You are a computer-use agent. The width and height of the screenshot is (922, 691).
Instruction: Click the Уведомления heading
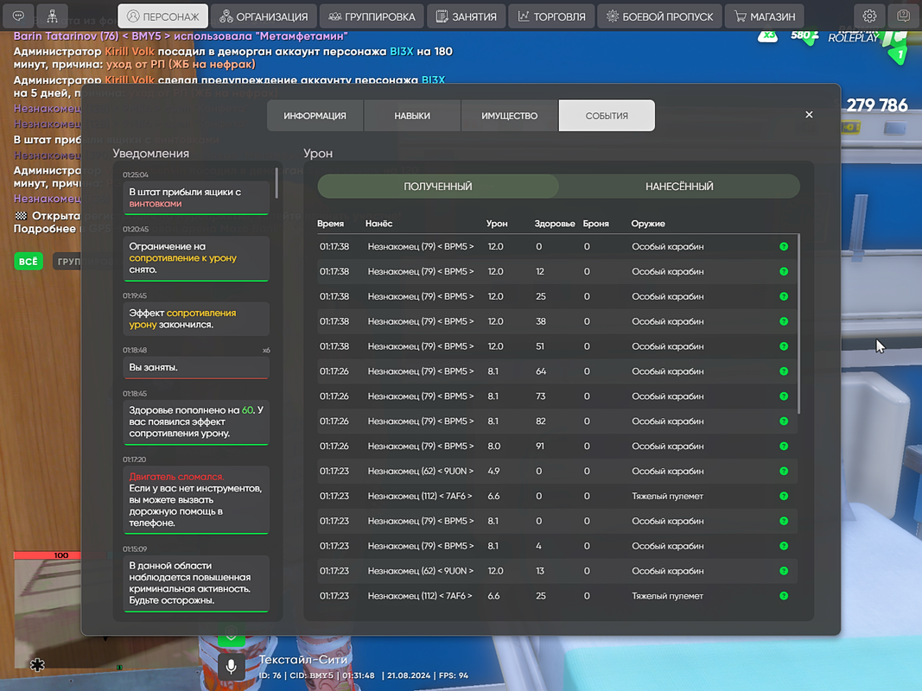[151, 154]
